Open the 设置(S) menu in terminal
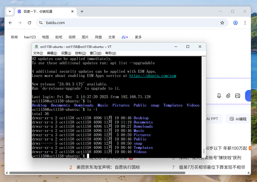 (66, 53)
